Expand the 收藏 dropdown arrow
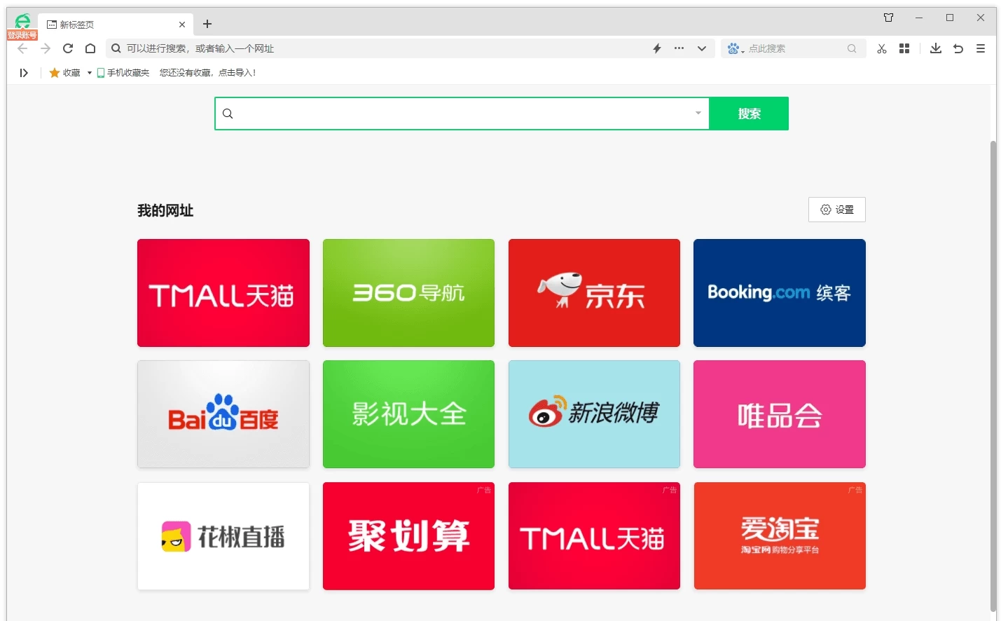The height and width of the screenshot is (621, 1001). pyautogui.click(x=89, y=73)
